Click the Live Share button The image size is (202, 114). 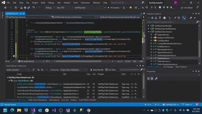pyautogui.click(x=187, y=8)
